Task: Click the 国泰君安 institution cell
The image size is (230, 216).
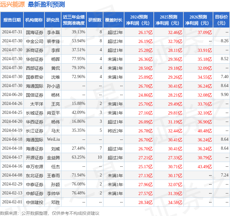Action: (35, 77)
